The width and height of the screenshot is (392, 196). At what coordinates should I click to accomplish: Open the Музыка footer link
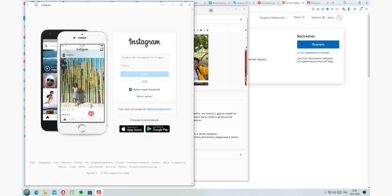[x=122, y=167]
